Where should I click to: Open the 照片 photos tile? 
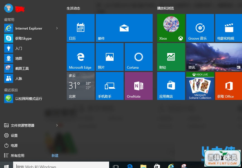click(110, 57)
